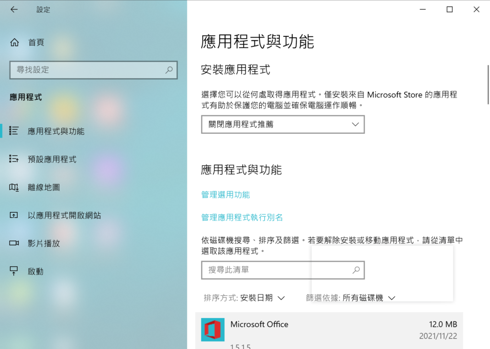The height and width of the screenshot is (349, 490).
Task: Open the 排序方式 安裝日期 dropdown
Action: [244, 298]
